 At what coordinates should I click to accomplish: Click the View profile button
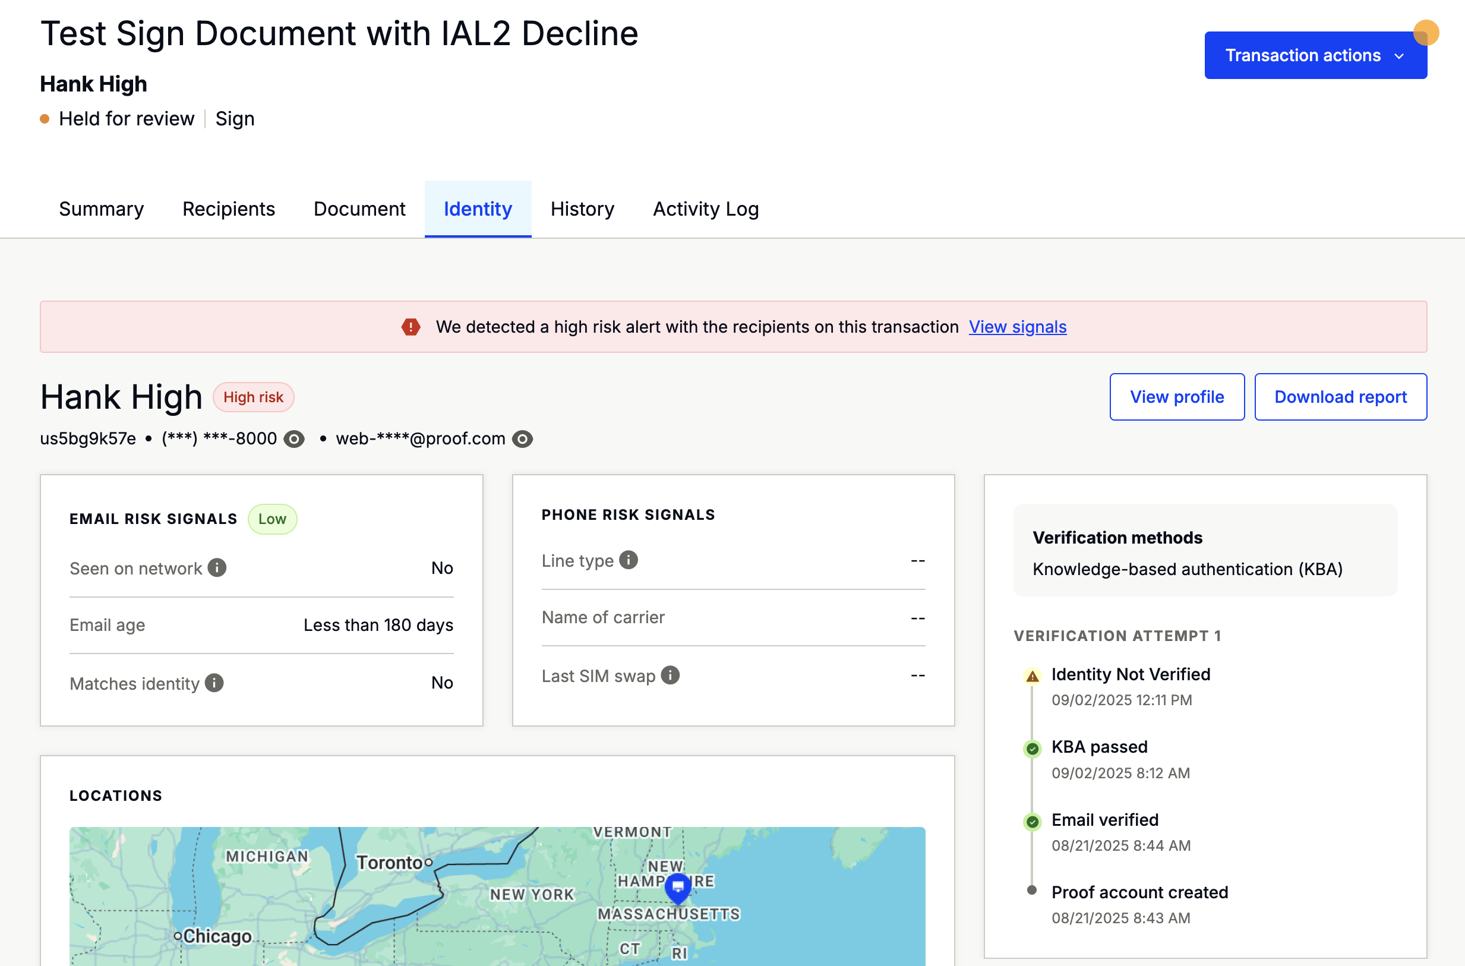pos(1177,397)
